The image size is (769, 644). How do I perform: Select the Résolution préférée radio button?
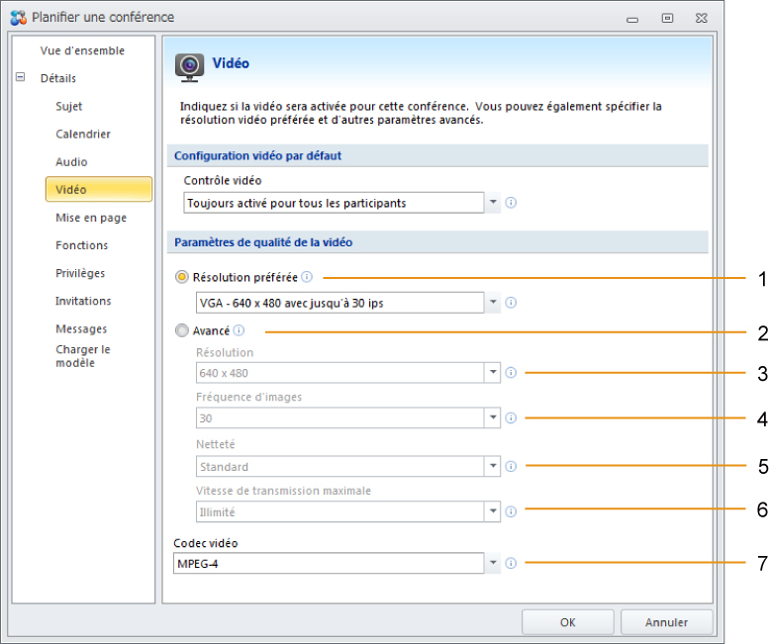[x=181, y=277]
